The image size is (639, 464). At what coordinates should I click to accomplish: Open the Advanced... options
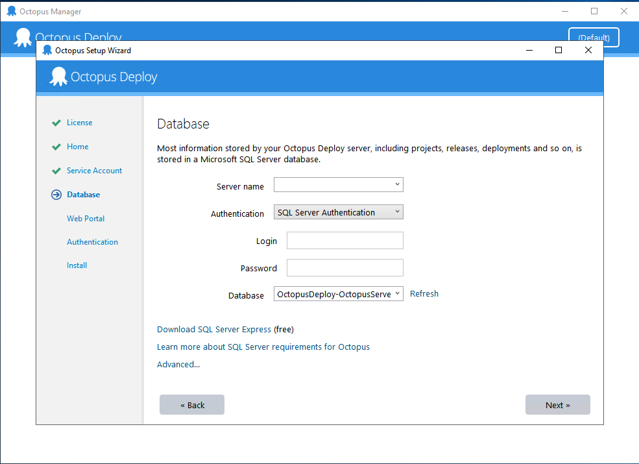[x=178, y=365]
